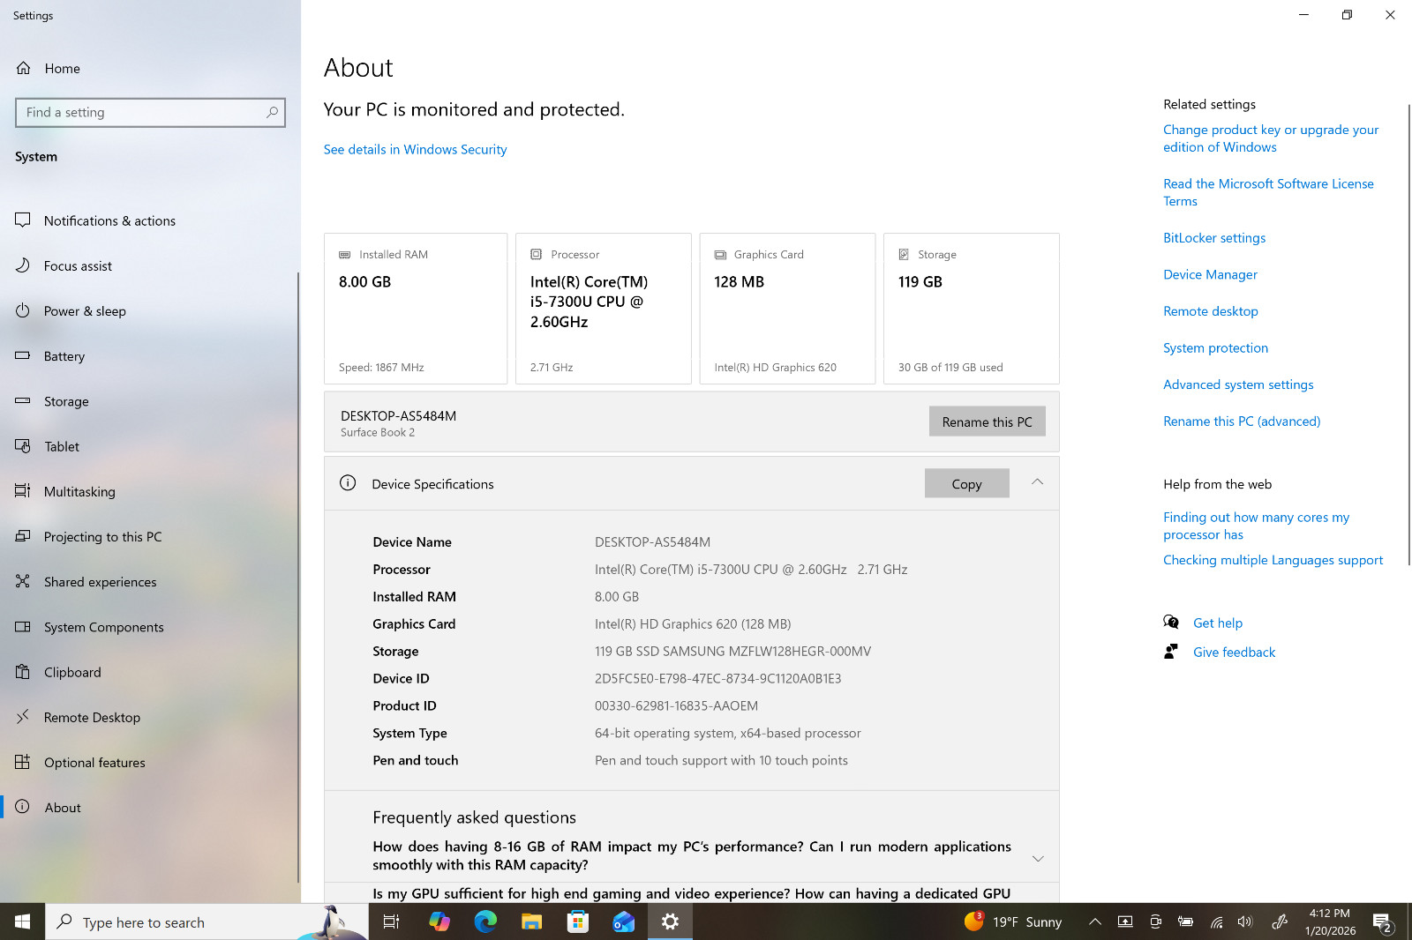Click the Product ID value 00330-62981-16835-AAOEM

click(676, 705)
